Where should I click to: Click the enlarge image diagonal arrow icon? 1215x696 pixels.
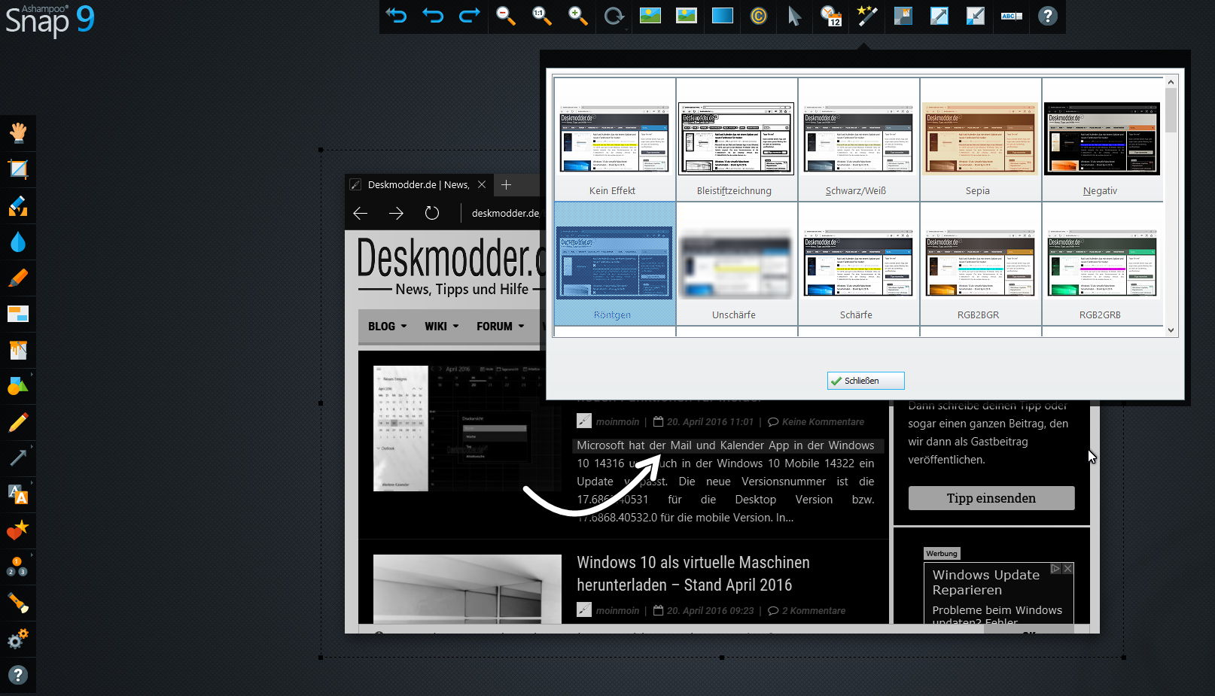(939, 16)
